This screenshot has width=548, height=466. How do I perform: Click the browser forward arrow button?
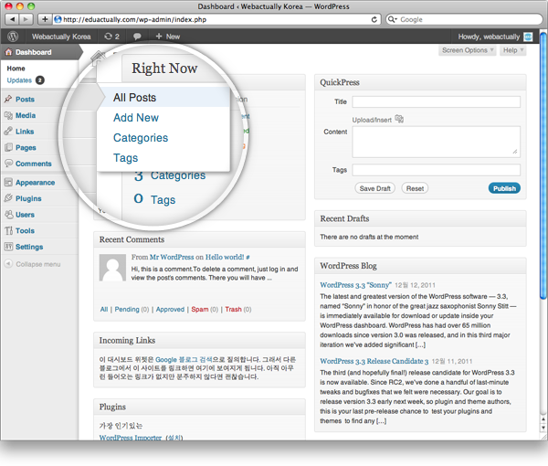(x=26, y=19)
